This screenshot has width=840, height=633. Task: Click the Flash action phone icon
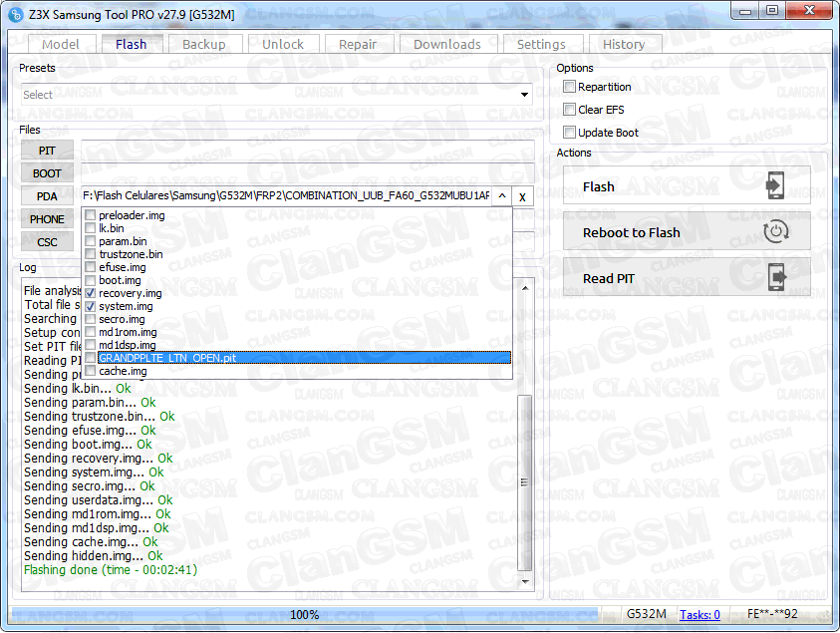click(x=775, y=185)
